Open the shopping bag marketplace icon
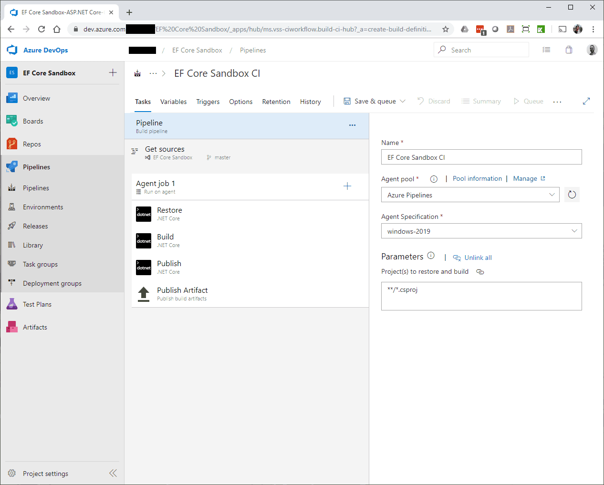 click(x=569, y=50)
